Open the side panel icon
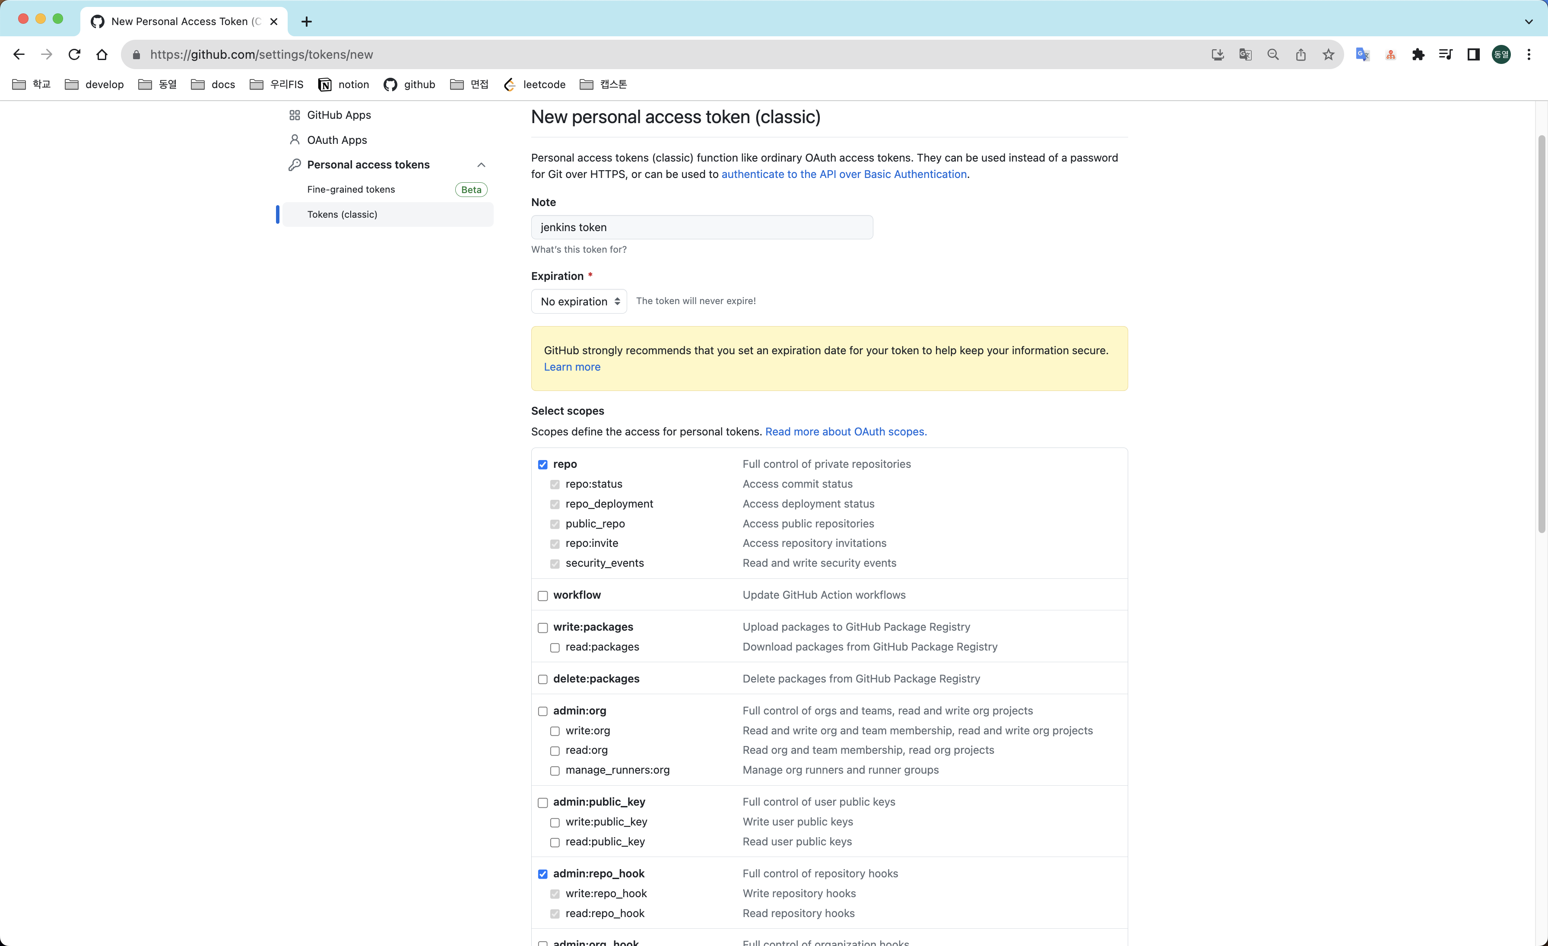Image resolution: width=1548 pixels, height=946 pixels. tap(1473, 55)
